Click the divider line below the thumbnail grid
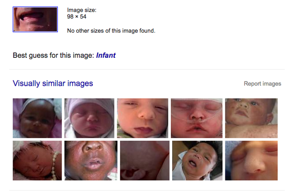 [x=147, y=190]
